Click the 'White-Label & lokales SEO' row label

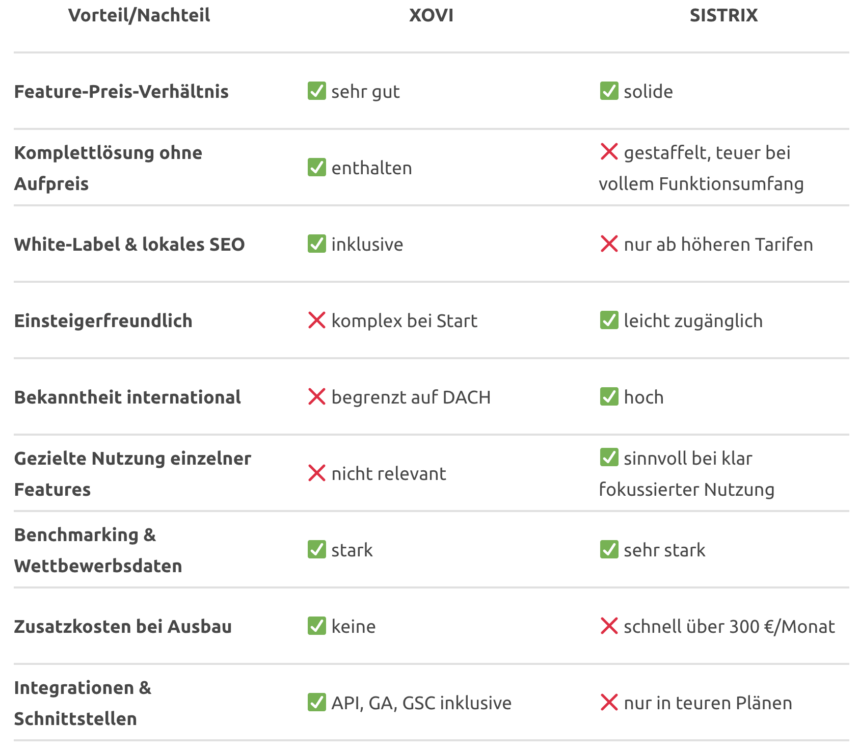point(129,245)
